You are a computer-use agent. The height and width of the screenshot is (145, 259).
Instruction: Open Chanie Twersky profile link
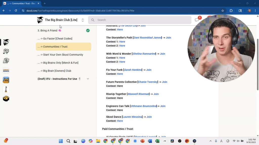[148, 82]
